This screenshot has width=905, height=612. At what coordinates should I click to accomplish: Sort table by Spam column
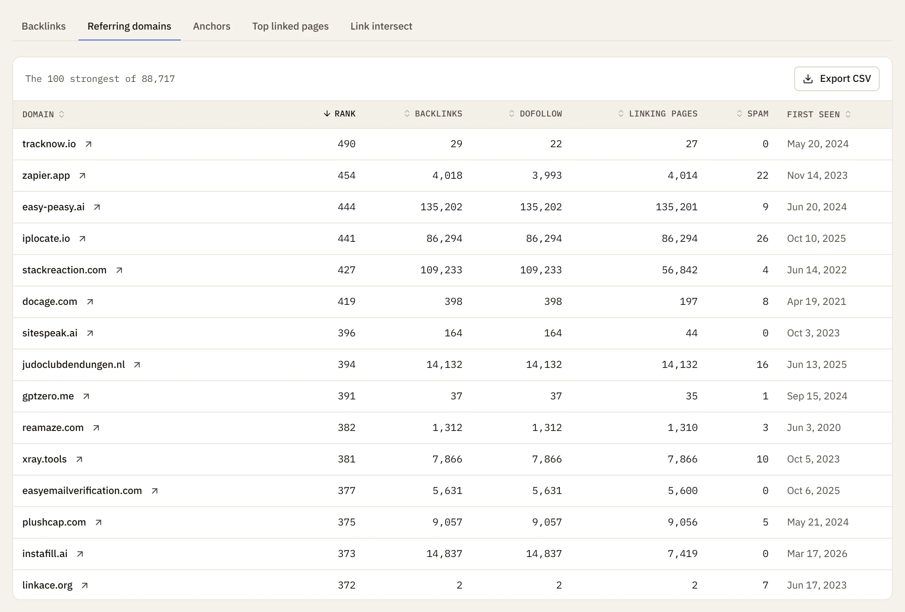[x=752, y=114]
